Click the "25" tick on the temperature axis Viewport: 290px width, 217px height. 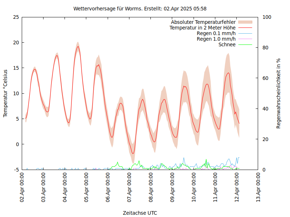[16, 17]
